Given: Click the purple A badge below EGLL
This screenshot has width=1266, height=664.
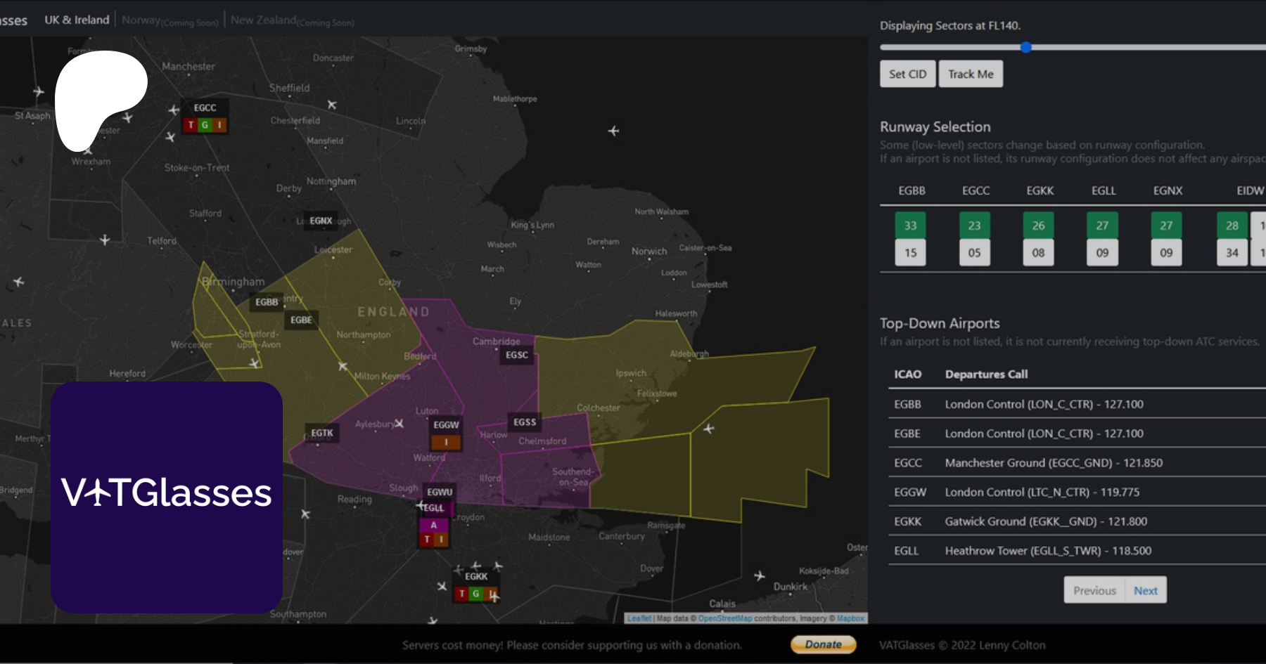Looking at the screenshot, I should click(433, 525).
